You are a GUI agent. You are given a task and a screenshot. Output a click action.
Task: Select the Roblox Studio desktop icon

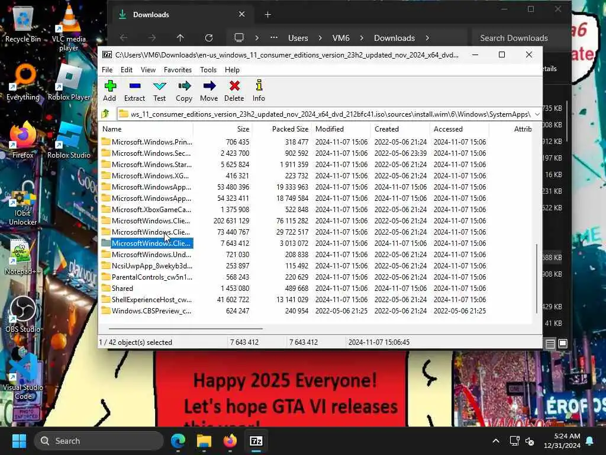tap(69, 140)
